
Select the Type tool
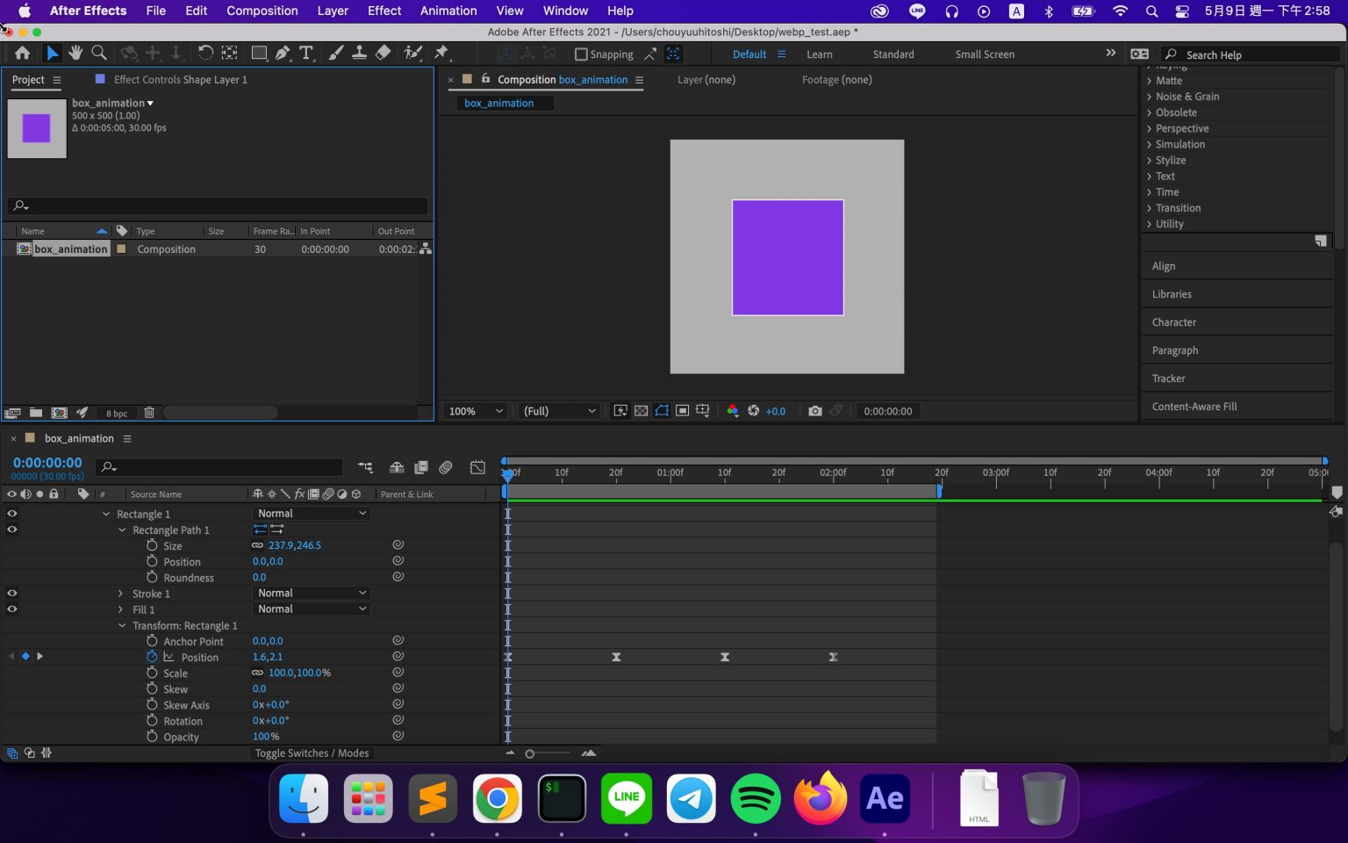pos(306,54)
